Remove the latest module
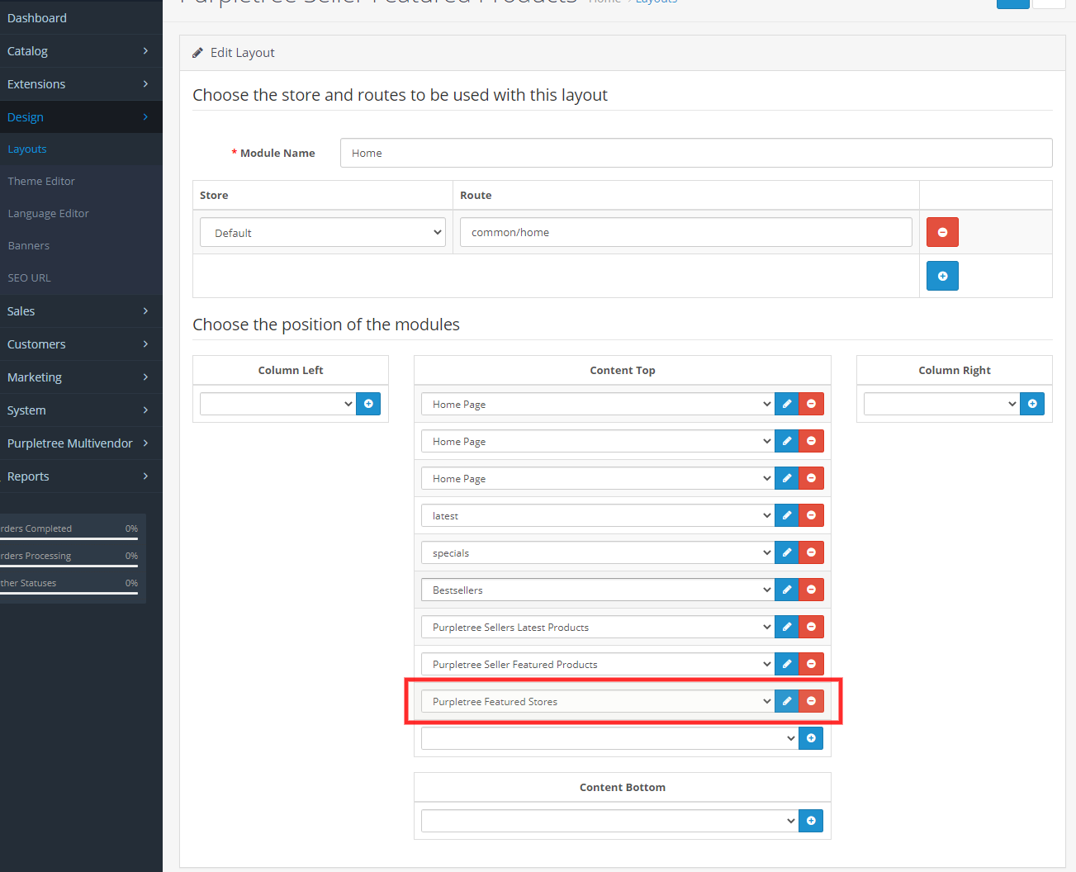The image size is (1076, 872). tap(812, 515)
